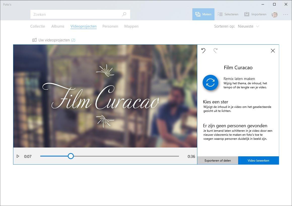Screen dimensions: 292x206
Task: Switch to the Collectie tab
Action: pos(38,26)
